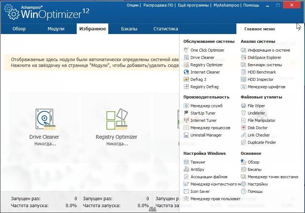The image size is (305, 213).
Task: Click the Icon Saver icon
Action: [x=186, y=191]
